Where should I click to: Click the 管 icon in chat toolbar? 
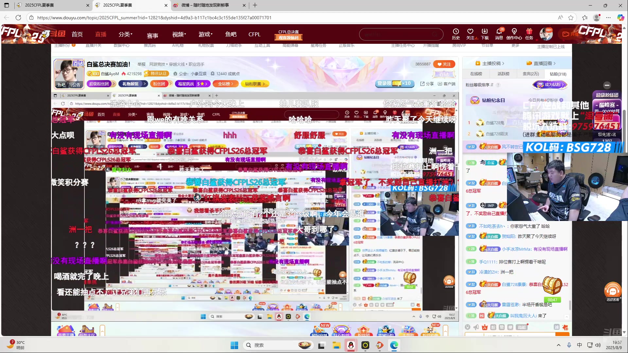tap(502, 327)
